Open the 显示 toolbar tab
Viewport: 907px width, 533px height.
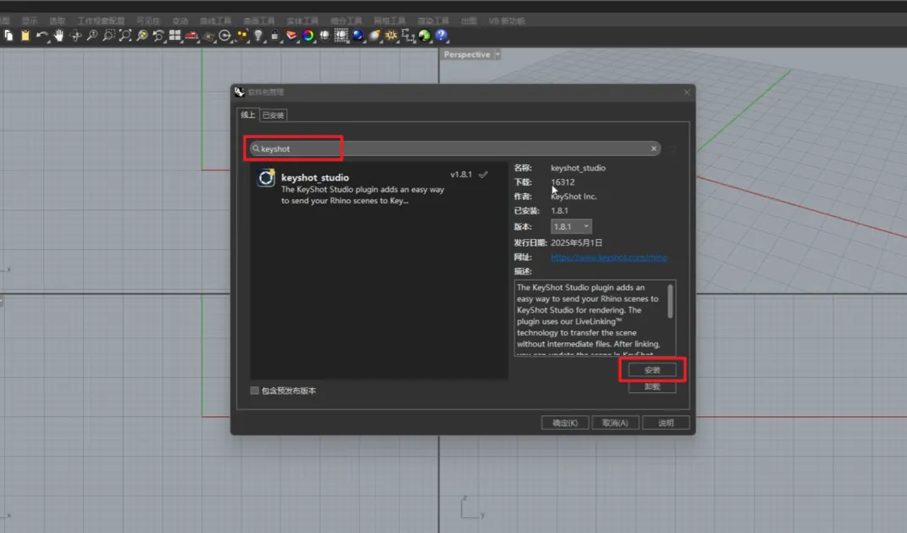(x=30, y=21)
